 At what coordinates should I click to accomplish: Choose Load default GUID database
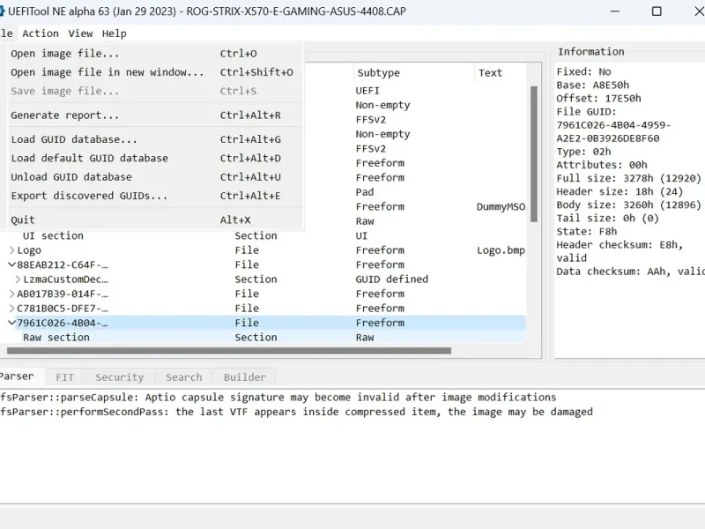pos(156,159)
